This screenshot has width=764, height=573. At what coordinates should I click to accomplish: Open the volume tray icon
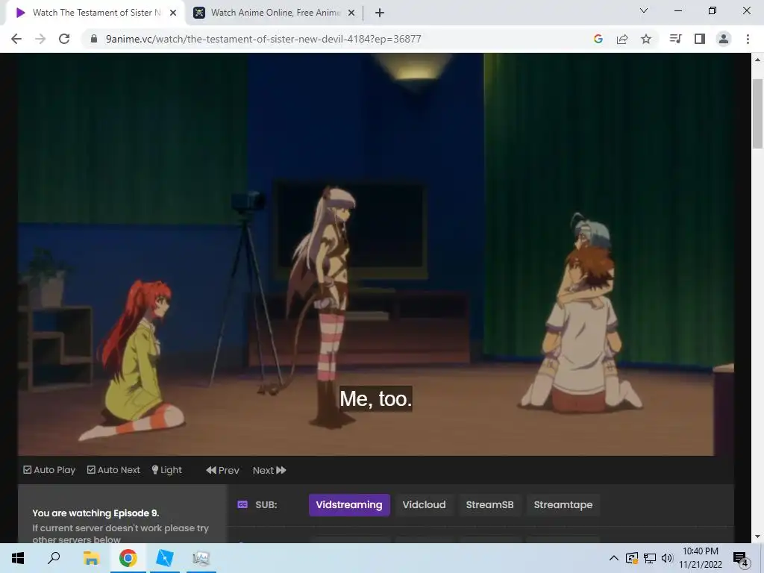tap(667, 558)
